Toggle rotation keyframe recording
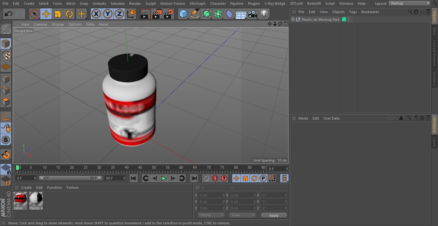 254,178
